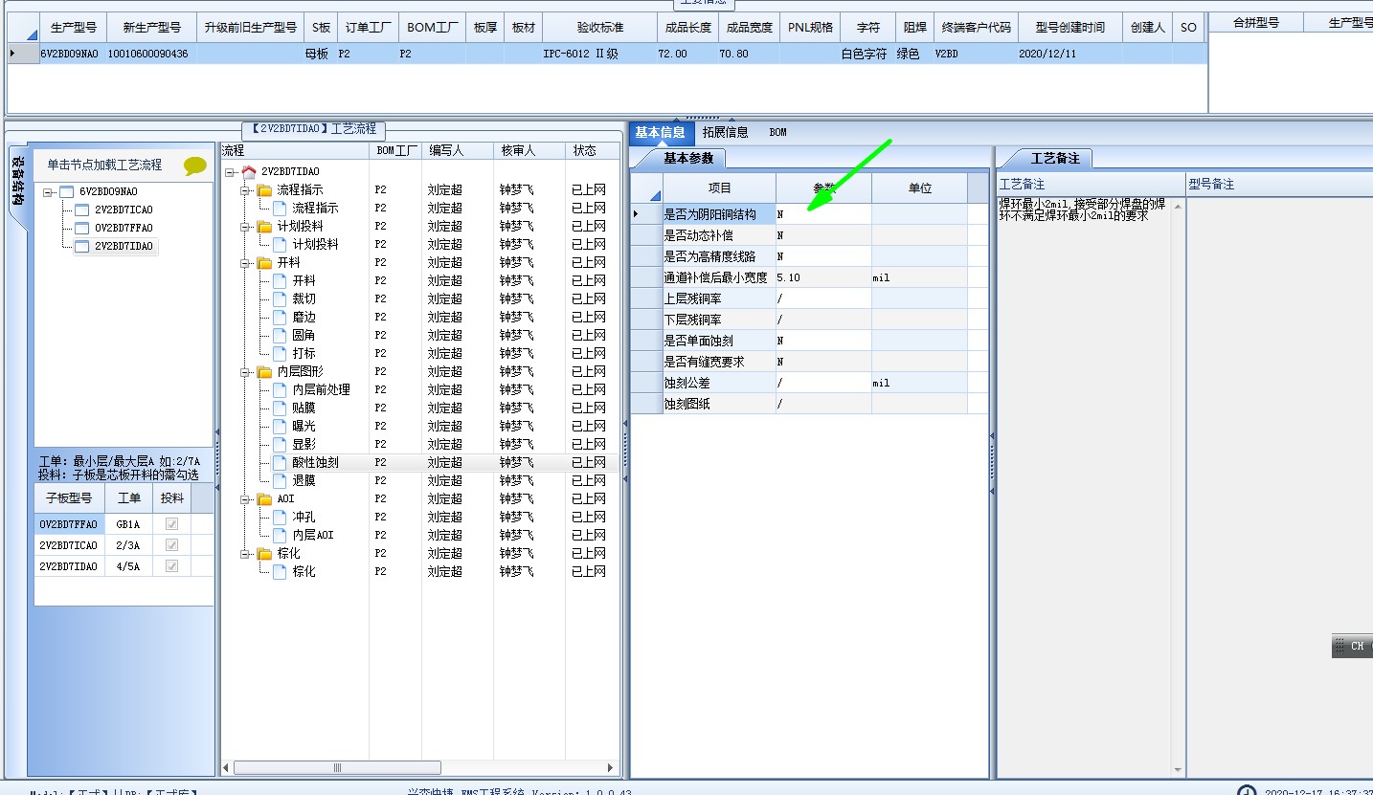Click the 开料 folder icon
Screen dimensions: 1373x795
click(264, 263)
